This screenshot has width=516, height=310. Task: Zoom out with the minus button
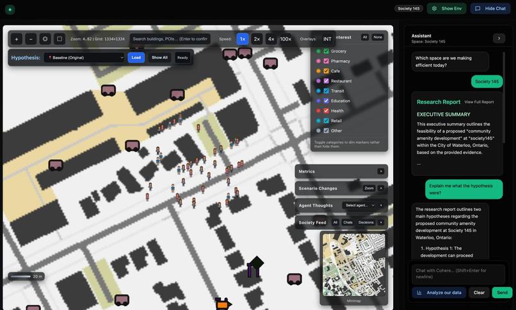coord(31,39)
